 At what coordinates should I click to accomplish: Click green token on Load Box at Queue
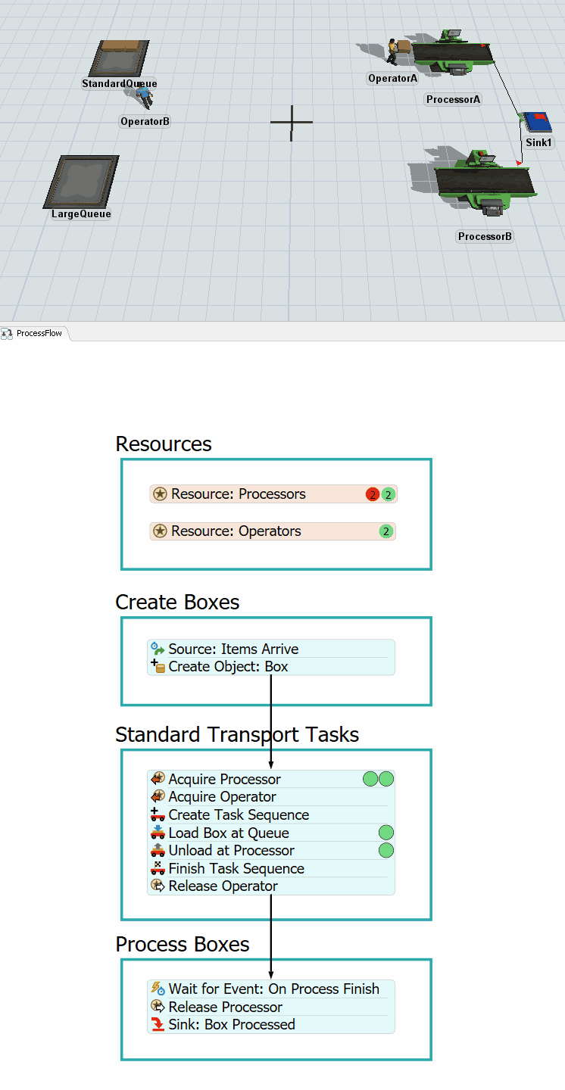tap(386, 833)
